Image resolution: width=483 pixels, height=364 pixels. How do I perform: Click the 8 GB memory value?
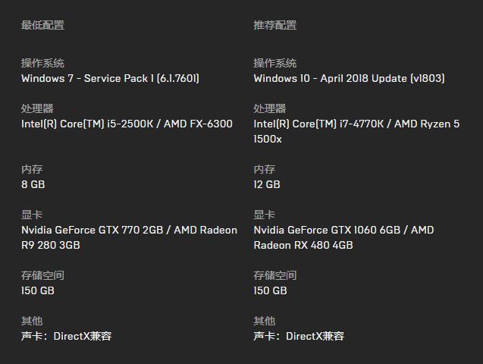pyautogui.click(x=33, y=184)
